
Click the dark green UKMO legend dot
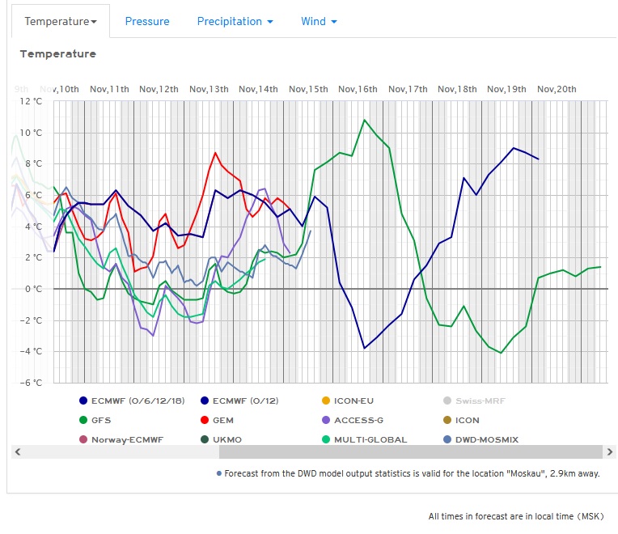205,439
